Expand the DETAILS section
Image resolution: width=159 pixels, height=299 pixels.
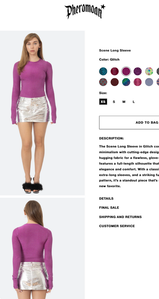106,199
